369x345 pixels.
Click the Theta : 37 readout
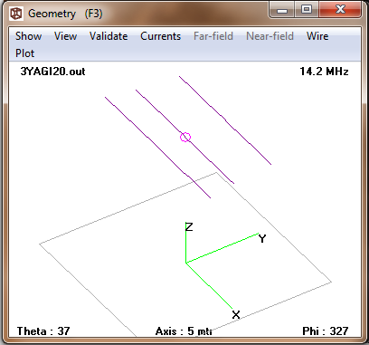click(x=43, y=331)
